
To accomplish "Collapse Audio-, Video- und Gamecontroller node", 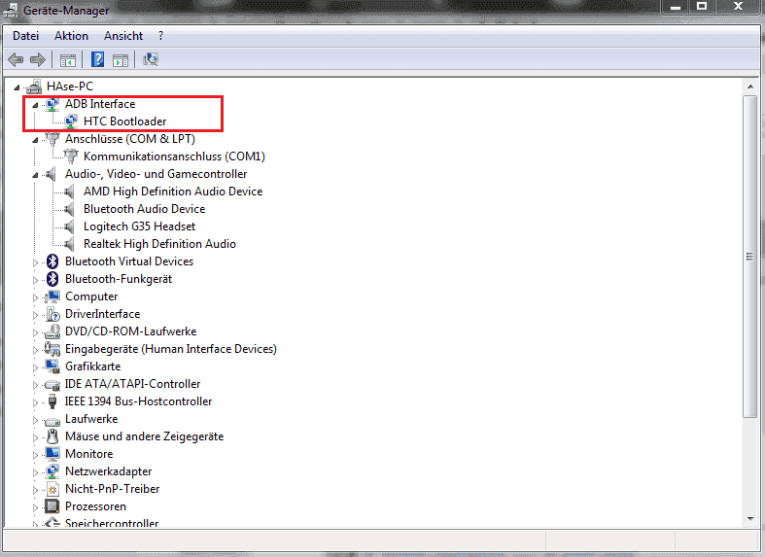I will [x=35, y=175].
